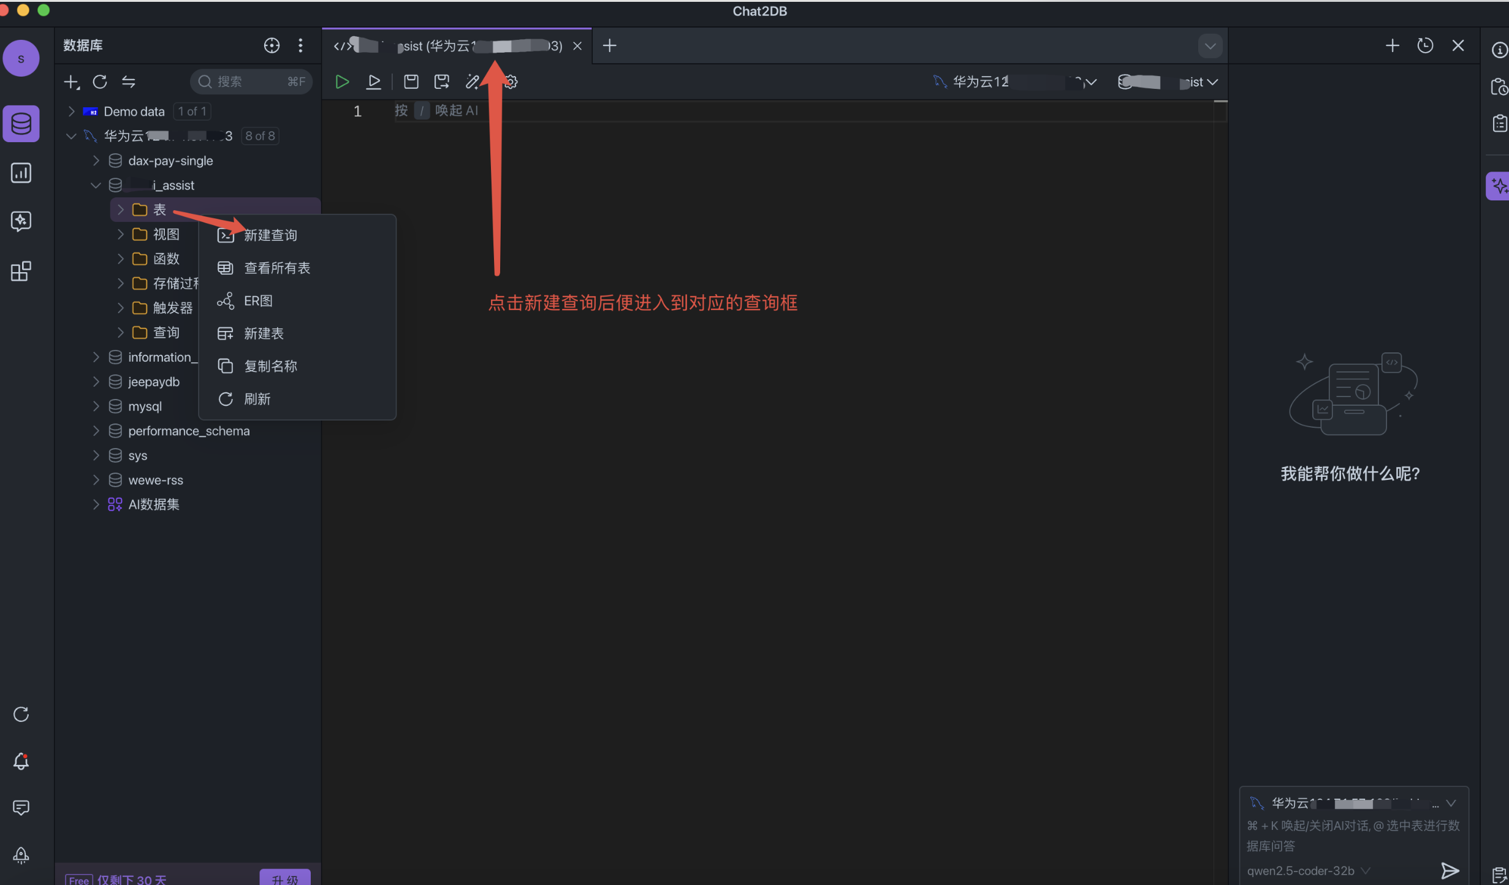
Task: Open the AI chat sidebar icon
Action: click(x=21, y=221)
